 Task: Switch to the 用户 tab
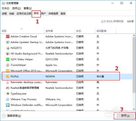click(x=44, y=14)
